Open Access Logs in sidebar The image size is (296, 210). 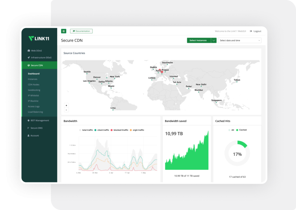(34, 106)
